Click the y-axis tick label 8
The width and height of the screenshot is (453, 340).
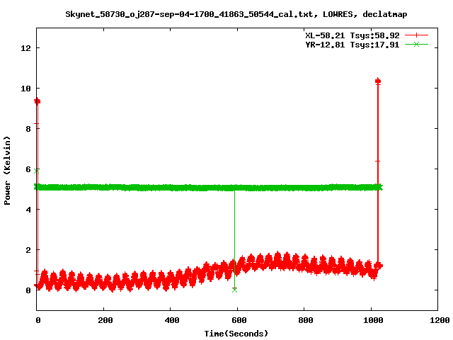pyautogui.click(x=28, y=129)
